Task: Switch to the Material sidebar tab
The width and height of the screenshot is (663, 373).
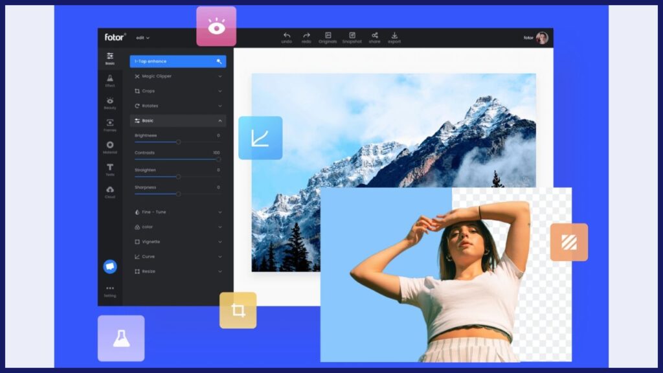Action: [110, 147]
